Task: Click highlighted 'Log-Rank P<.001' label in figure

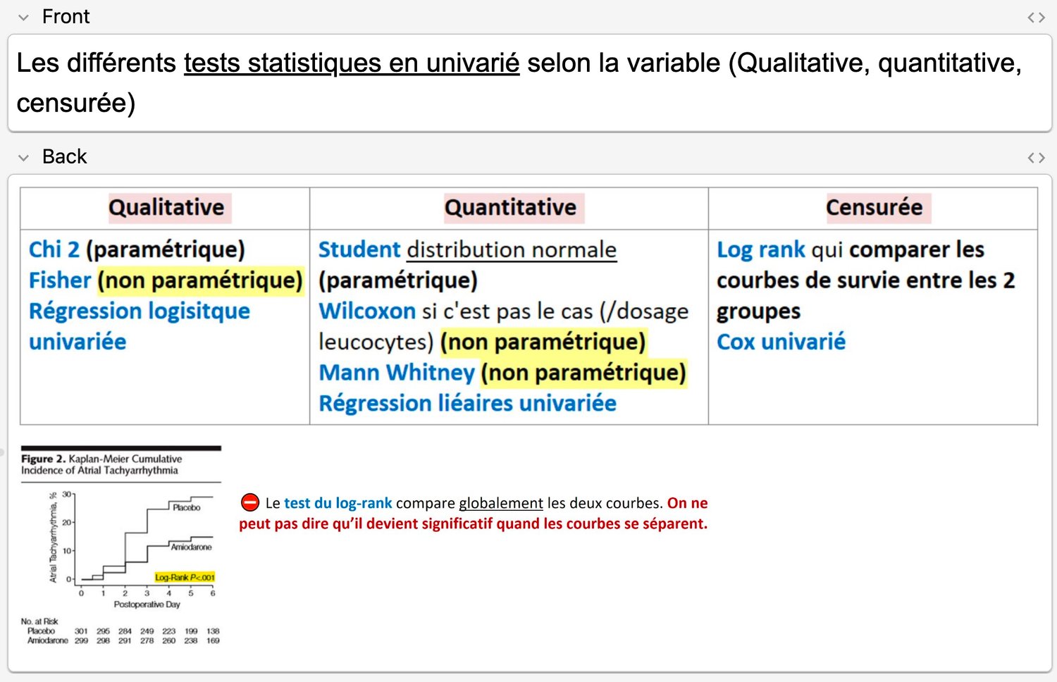Action: tap(185, 577)
